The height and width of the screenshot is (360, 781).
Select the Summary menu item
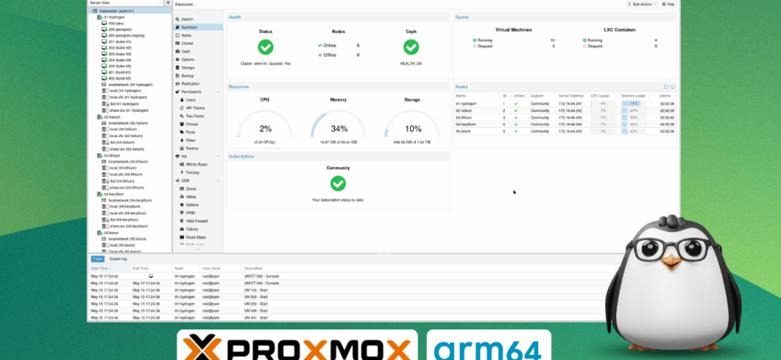[198, 27]
